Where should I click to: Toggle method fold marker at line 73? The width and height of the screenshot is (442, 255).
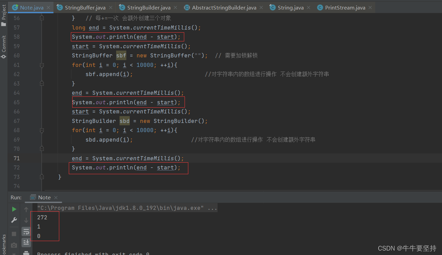tap(42, 177)
